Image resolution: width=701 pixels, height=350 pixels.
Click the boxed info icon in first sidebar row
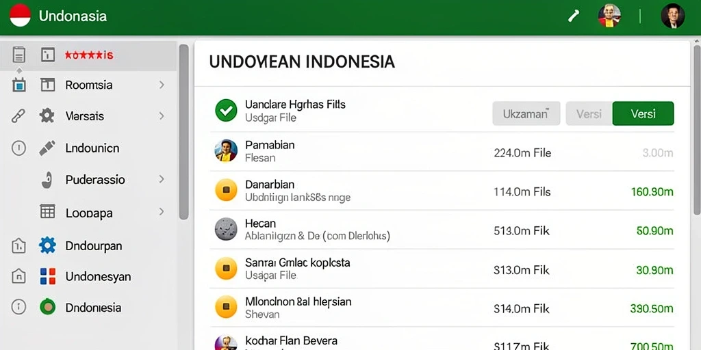coord(47,55)
